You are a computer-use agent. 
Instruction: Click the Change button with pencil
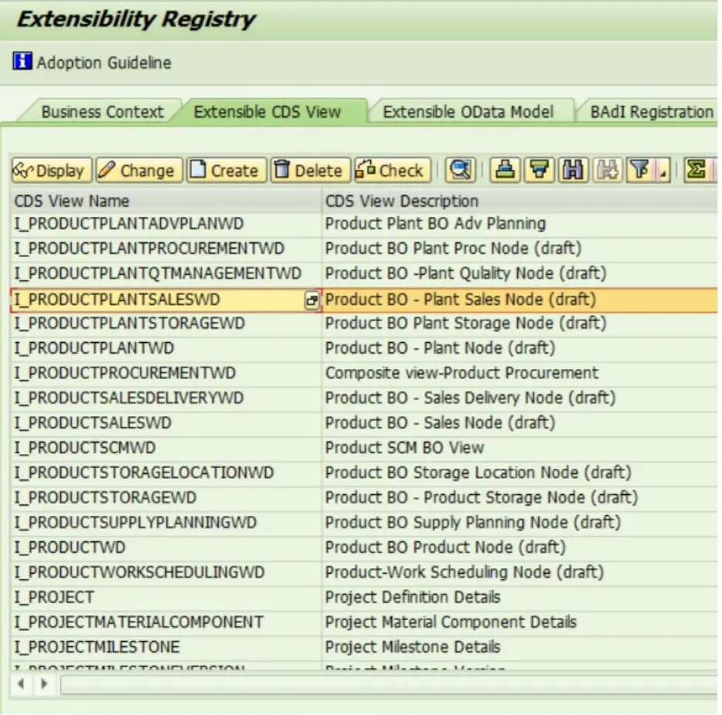[x=139, y=171]
